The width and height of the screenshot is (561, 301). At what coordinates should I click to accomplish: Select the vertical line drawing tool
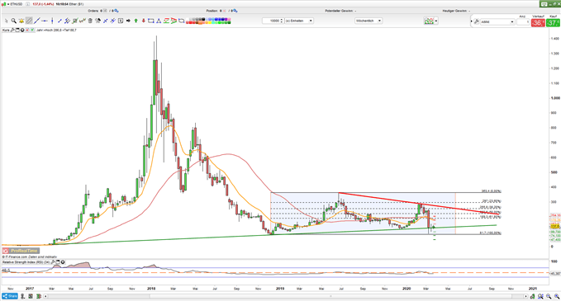click(x=52, y=21)
